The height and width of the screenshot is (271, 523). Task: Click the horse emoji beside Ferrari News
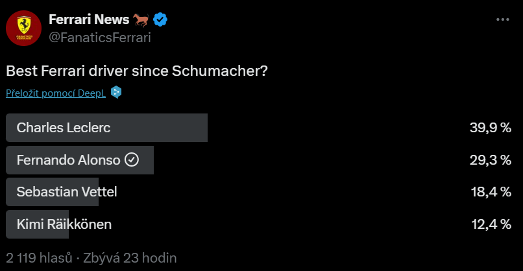coord(141,20)
